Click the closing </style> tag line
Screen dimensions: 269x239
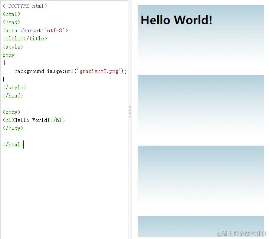(x=14, y=87)
